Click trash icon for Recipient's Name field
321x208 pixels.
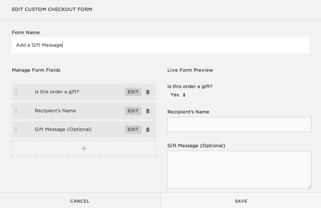pyautogui.click(x=148, y=111)
